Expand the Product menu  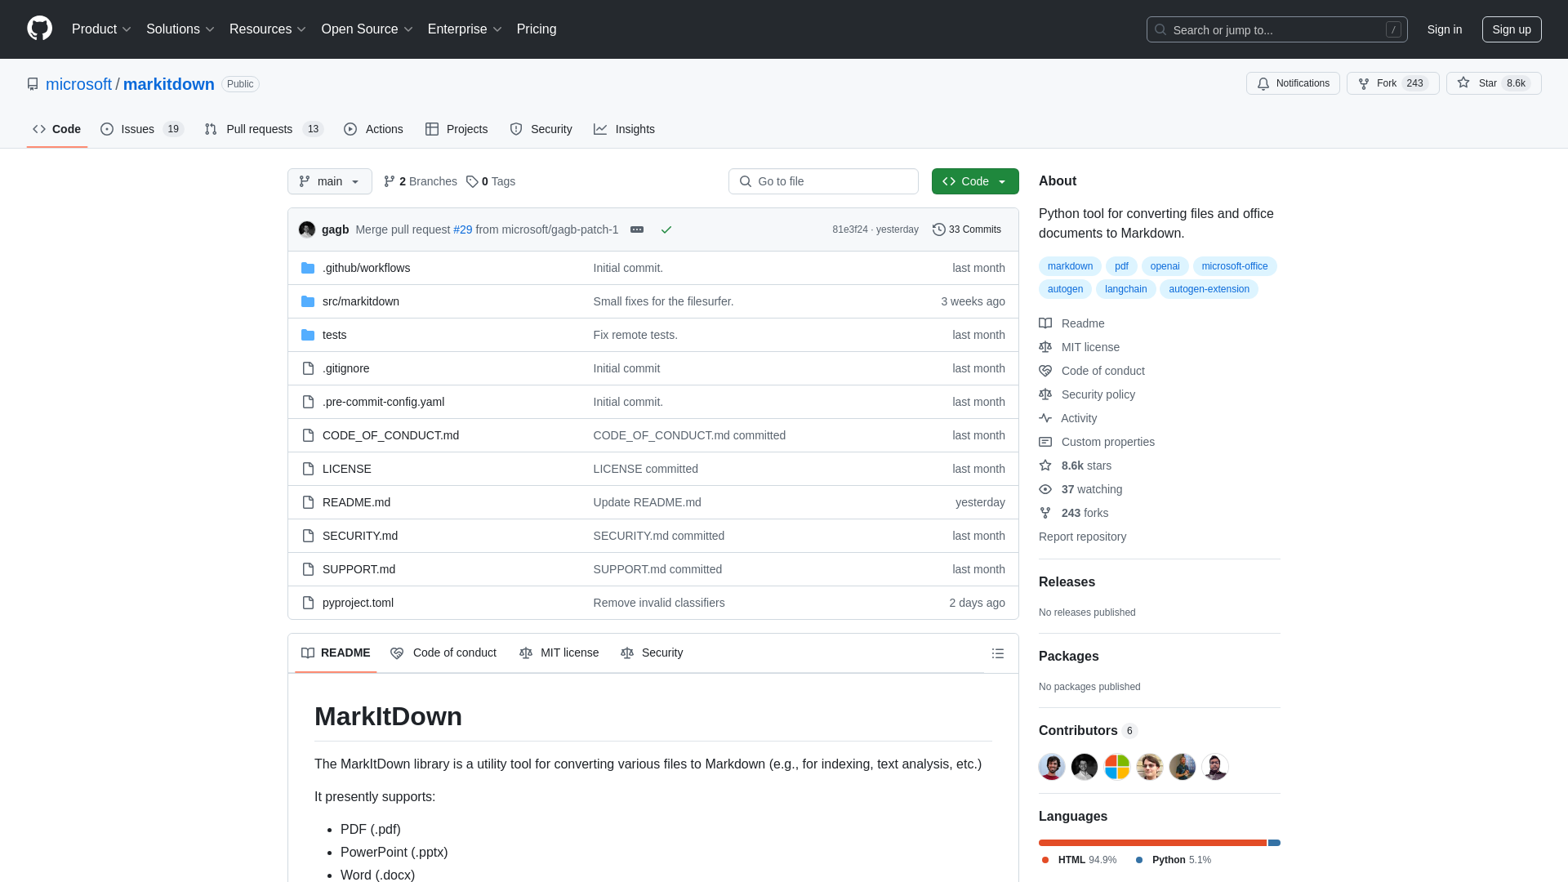102,29
